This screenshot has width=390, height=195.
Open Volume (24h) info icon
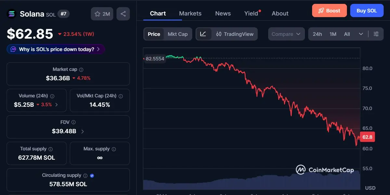52,96
